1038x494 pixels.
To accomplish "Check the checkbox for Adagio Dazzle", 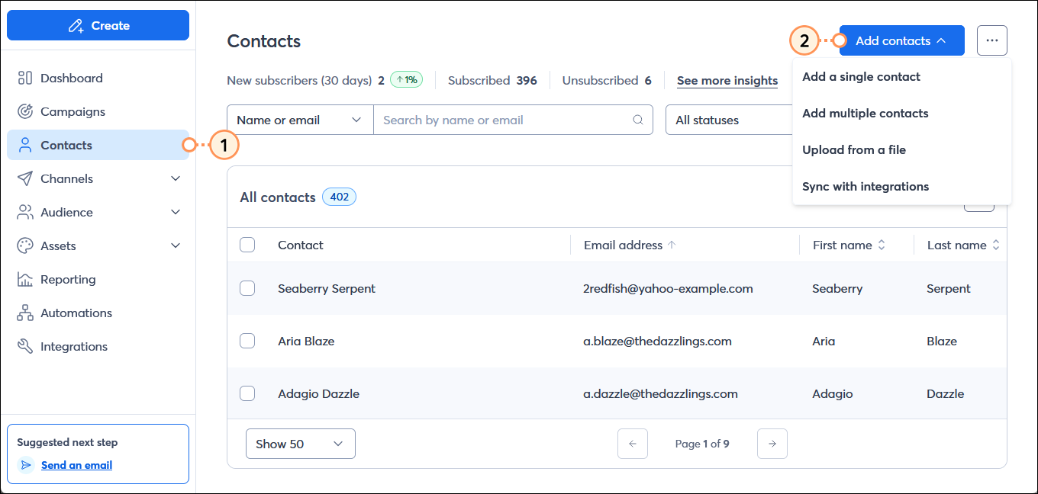I will 247,393.
